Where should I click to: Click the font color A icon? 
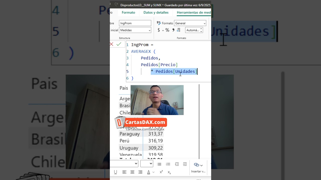pyautogui.click(x=148, y=172)
